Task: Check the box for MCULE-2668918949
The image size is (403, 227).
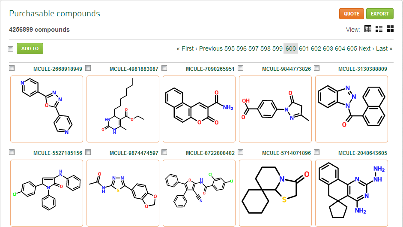Action: coord(12,68)
